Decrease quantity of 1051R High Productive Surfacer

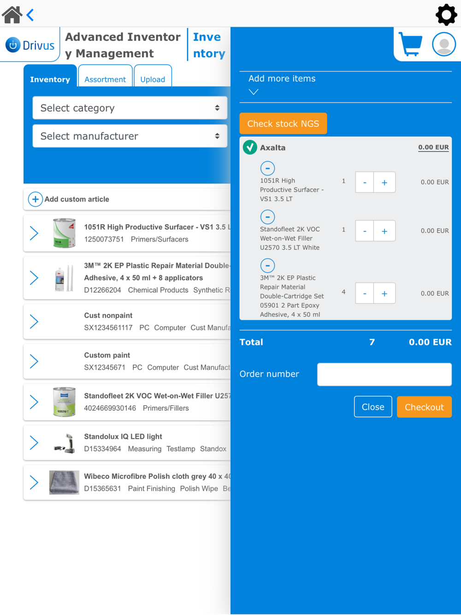tap(365, 183)
